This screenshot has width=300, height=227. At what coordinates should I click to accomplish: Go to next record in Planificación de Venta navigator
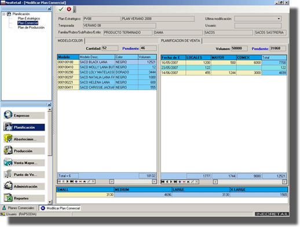pos(171,182)
